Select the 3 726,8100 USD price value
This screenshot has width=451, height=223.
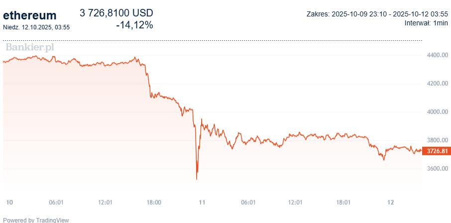[116, 13]
